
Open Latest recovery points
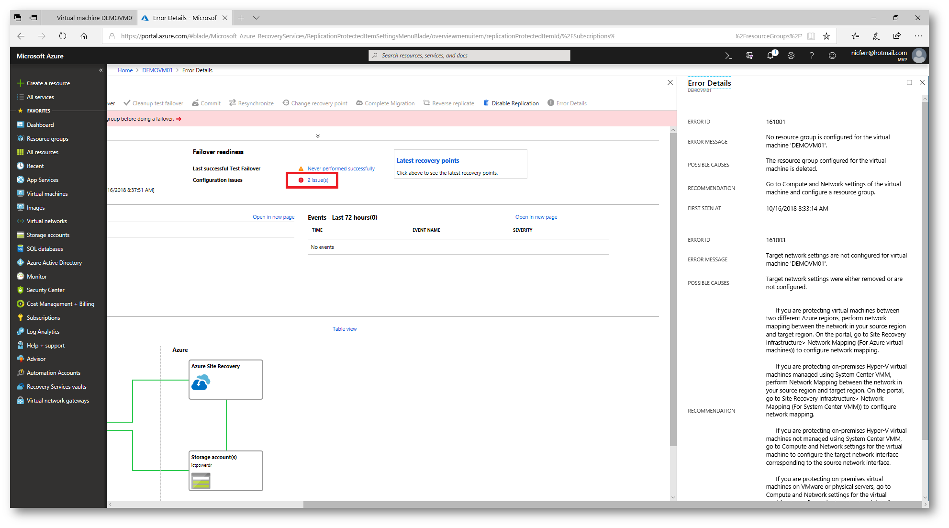click(428, 161)
